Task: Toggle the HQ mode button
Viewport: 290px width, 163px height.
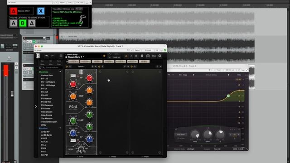Action: [154, 56]
